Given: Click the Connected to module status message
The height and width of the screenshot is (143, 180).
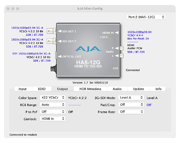Looking at the screenshot, I should click(23, 135).
